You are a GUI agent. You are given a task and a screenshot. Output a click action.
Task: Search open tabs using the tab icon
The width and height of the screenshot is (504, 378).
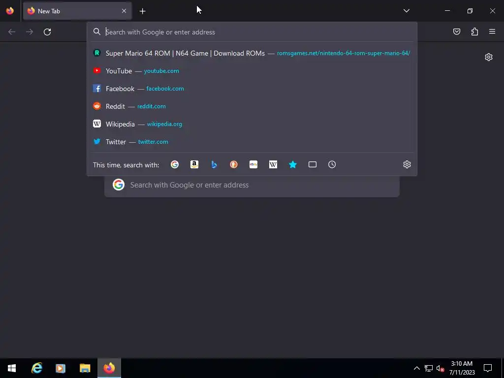pyautogui.click(x=313, y=164)
